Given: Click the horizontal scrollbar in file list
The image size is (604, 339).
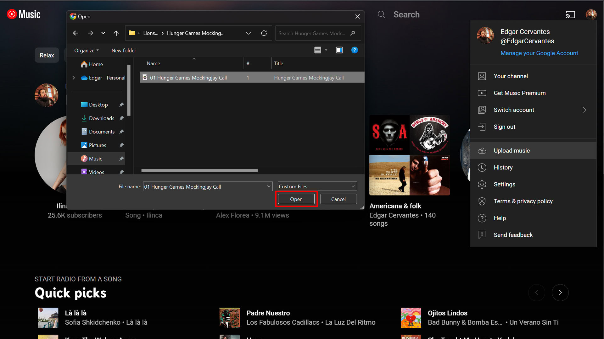Looking at the screenshot, I should pyautogui.click(x=199, y=171).
